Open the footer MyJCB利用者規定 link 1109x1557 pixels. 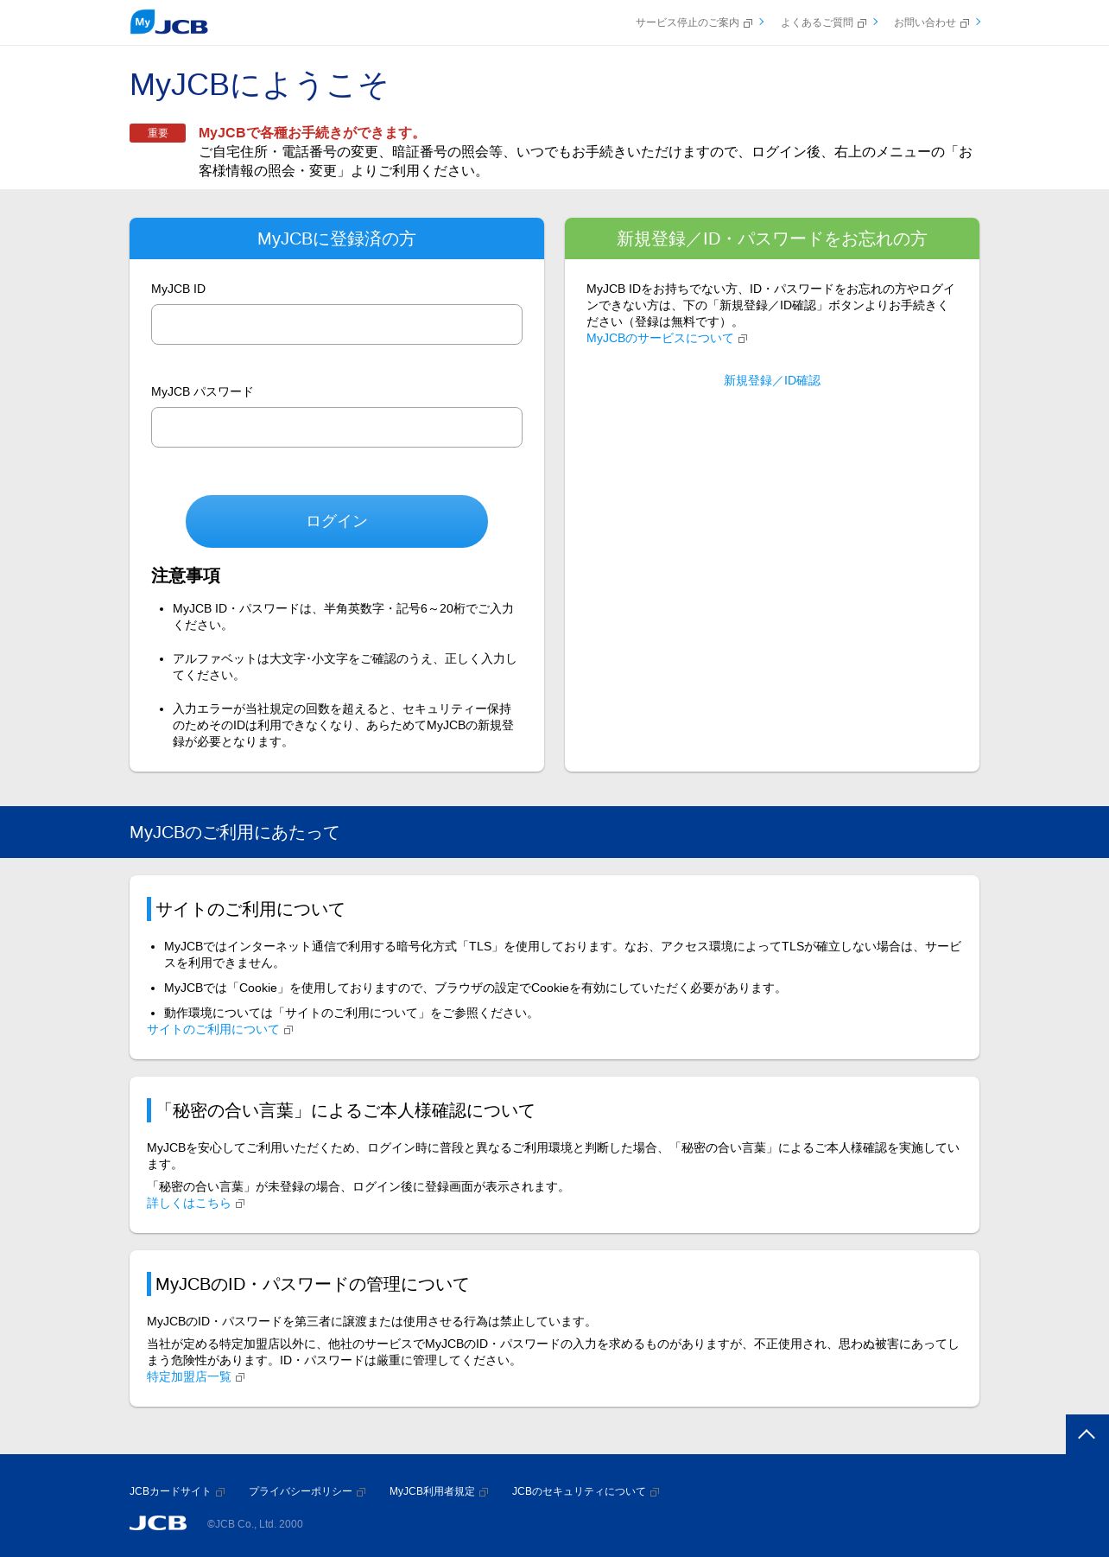(x=432, y=1491)
